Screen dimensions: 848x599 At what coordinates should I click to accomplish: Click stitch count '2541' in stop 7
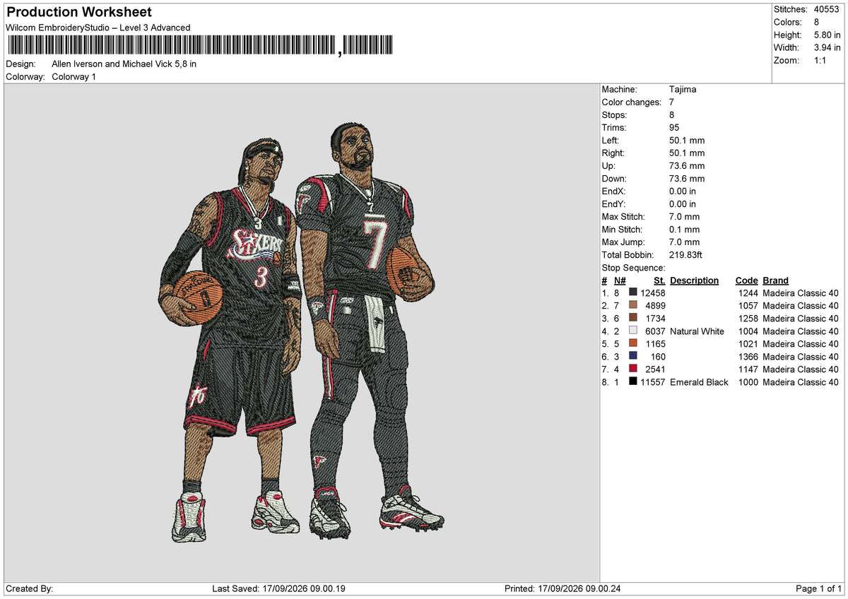pyautogui.click(x=656, y=369)
